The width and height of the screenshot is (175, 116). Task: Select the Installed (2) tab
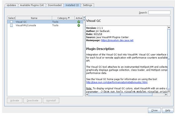(72, 5)
